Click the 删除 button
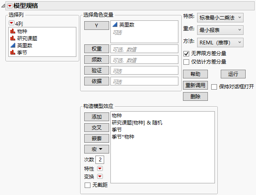Viewport: 256px width, 195px height. click(195, 97)
